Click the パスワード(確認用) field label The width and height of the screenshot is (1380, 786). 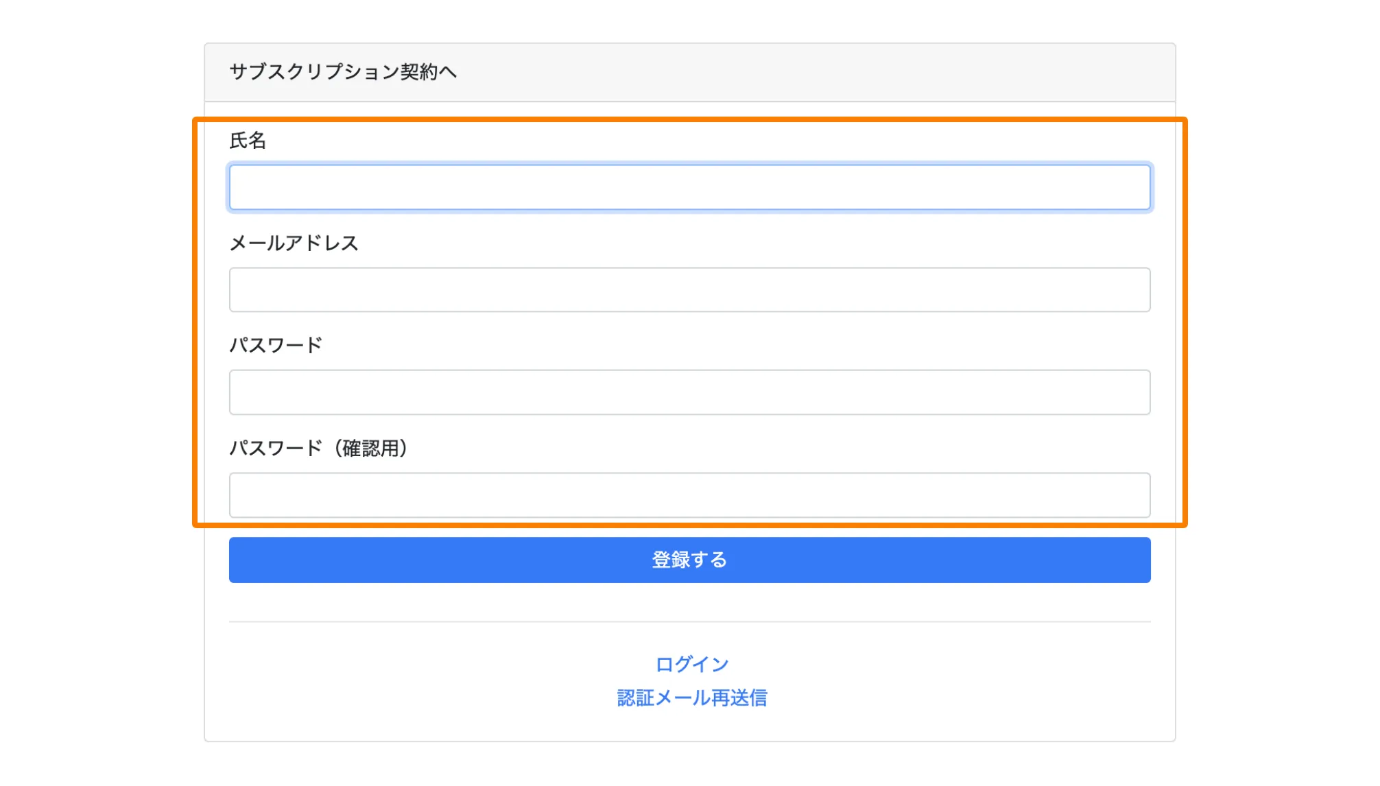click(x=318, y=448)
